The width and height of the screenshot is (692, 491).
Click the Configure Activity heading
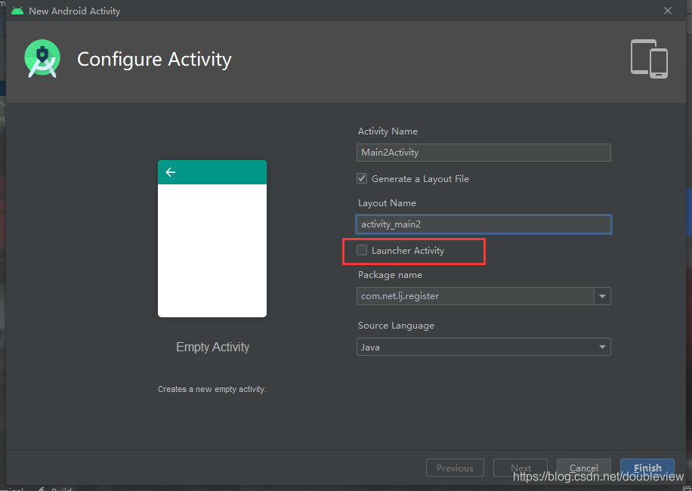point(154,59)
